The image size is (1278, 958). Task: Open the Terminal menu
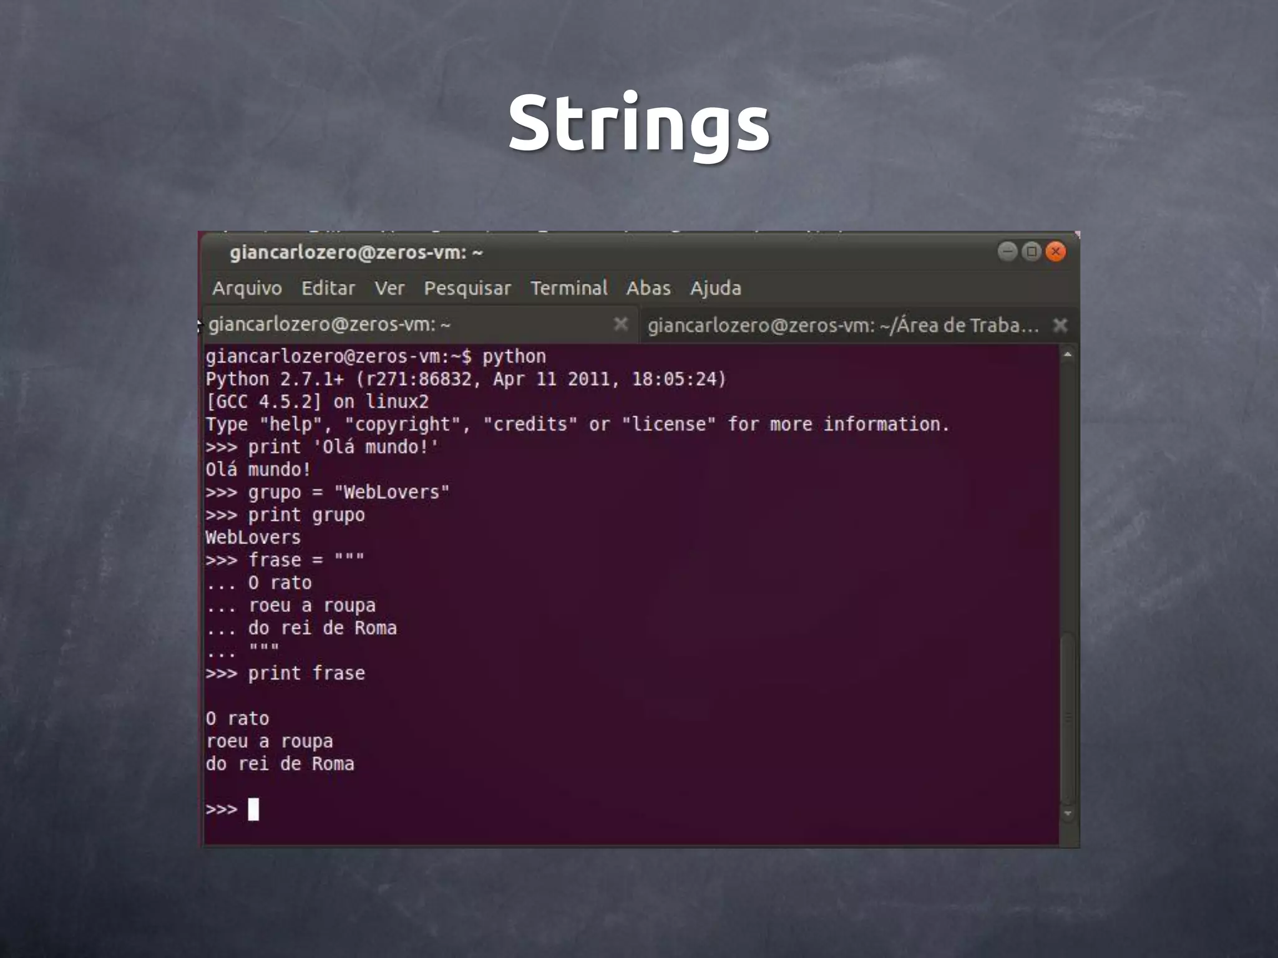569,288
